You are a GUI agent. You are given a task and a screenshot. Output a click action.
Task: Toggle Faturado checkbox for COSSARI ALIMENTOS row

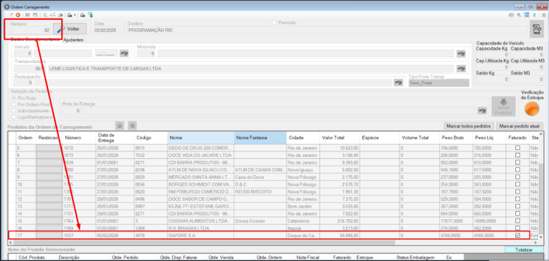[x=517, y=221]
